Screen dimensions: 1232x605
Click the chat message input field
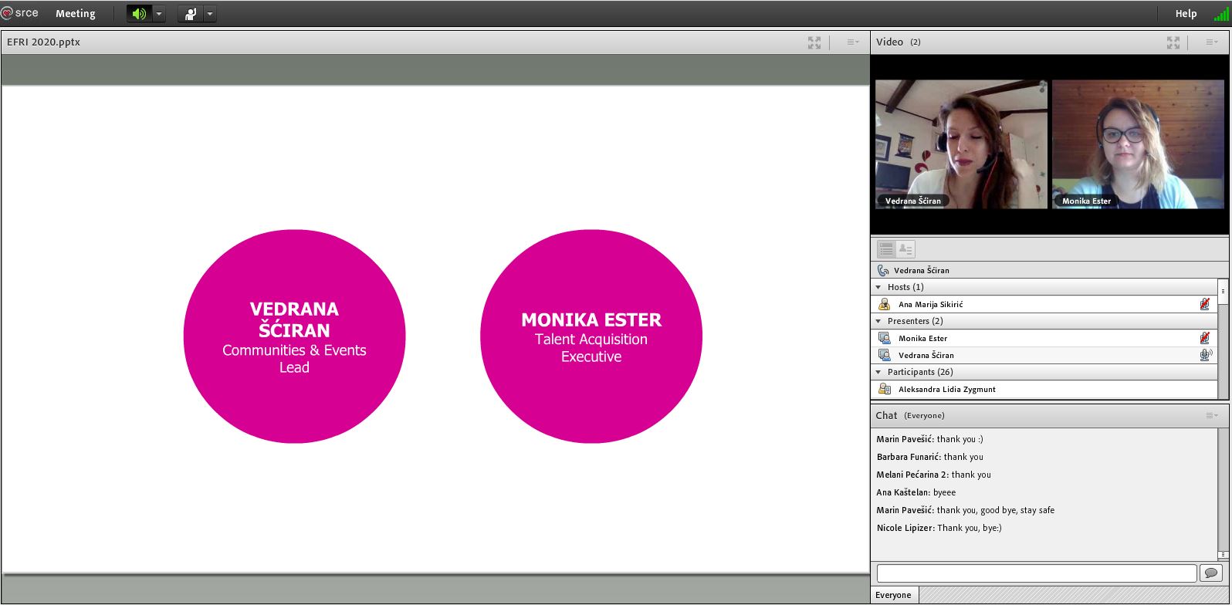[1036, 573]
